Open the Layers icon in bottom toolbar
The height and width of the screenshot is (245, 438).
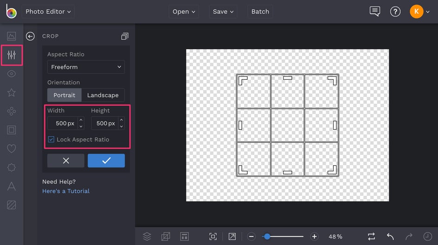click(x=147, y=236)
